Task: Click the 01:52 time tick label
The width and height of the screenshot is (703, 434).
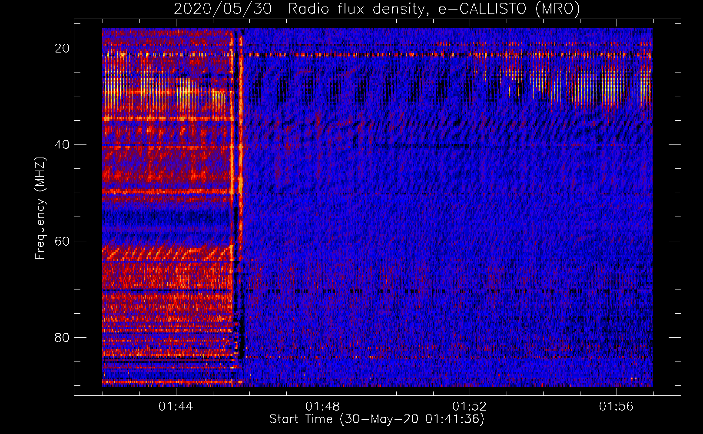Action: 470,407
